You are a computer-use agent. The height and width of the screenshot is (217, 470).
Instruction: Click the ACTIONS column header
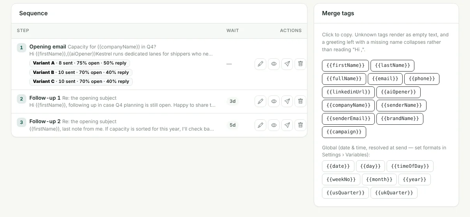tap(291, 30)
